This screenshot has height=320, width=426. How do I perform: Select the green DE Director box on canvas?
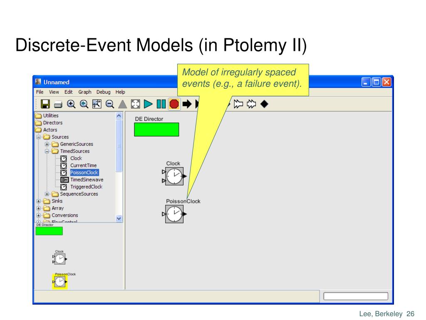coord(156,130)
